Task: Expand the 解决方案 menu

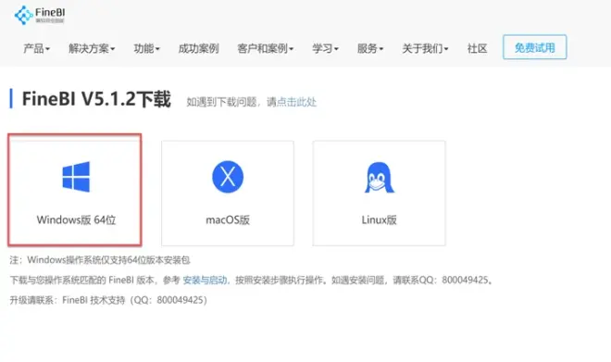Action: tap(92, 48)
